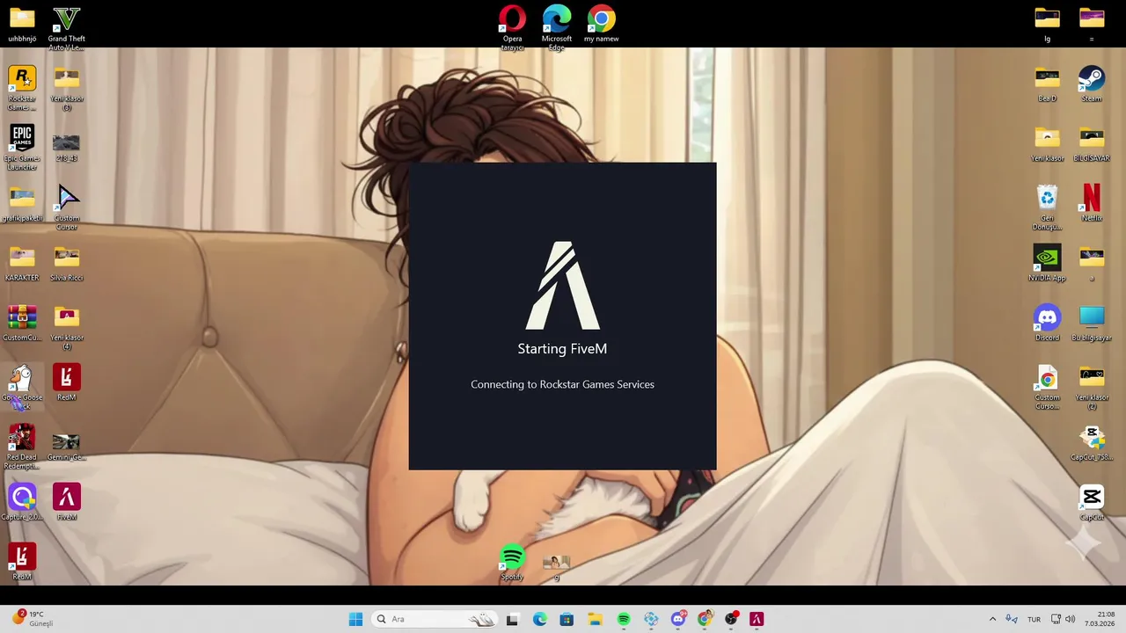
Task: Open the Opera tarayıcı desktop shortcut
Action: coord(512,28)
